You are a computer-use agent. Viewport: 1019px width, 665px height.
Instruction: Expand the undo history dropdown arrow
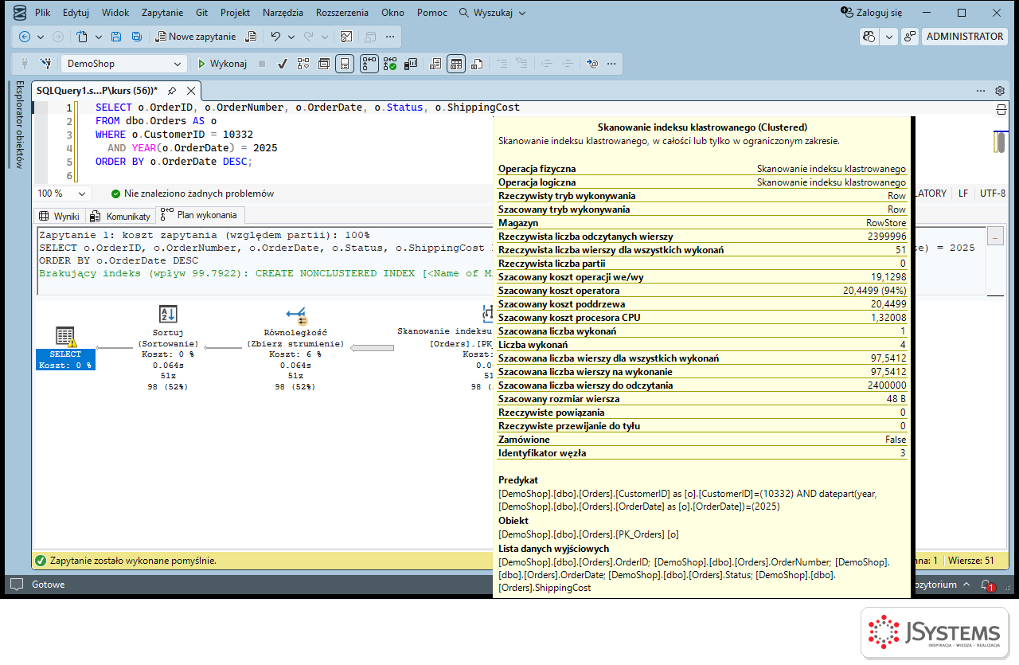coord(291,37)
